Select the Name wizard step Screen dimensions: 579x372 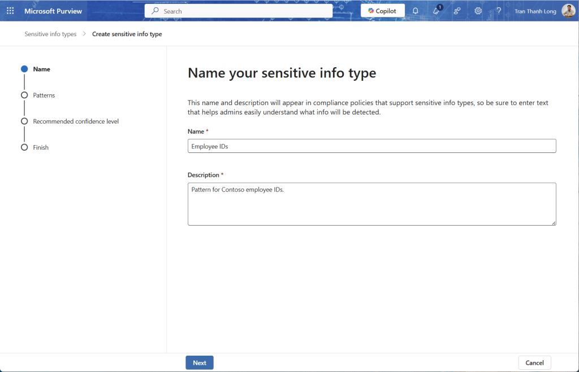click(41, 69)
